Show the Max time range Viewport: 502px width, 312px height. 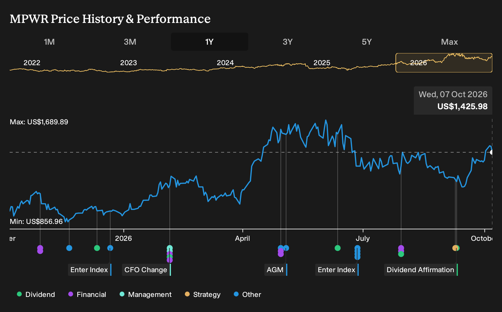tap(449, 42)
